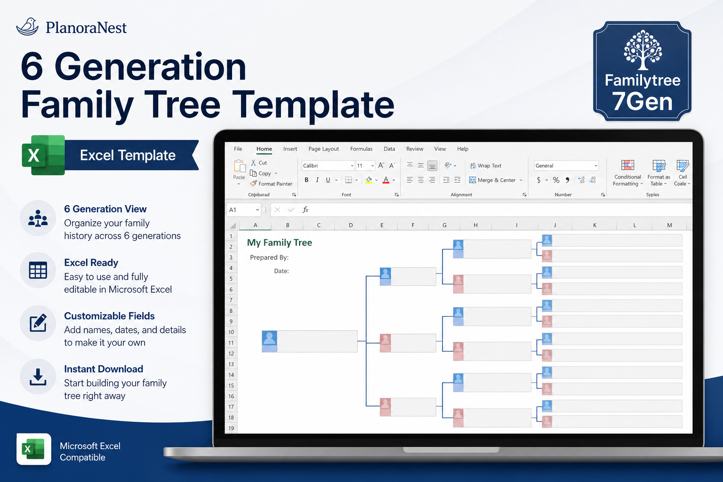Open Format as Table gallery

coord(659,173)
